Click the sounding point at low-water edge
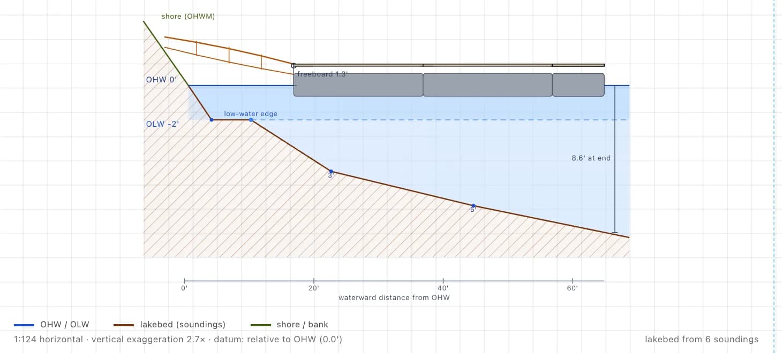The image size is (782, 353). (251, 120)
